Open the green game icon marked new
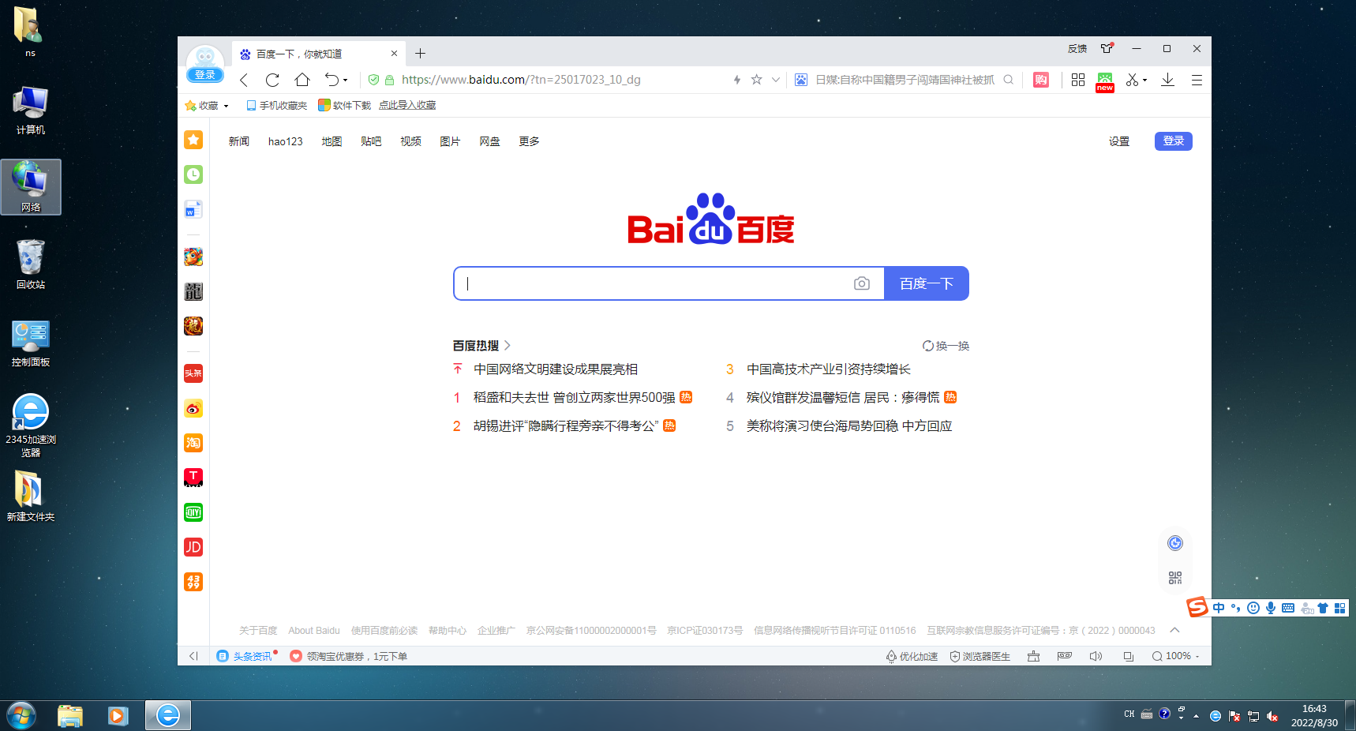This screenshot has width=1356, height=731. tap(1105, 81)
